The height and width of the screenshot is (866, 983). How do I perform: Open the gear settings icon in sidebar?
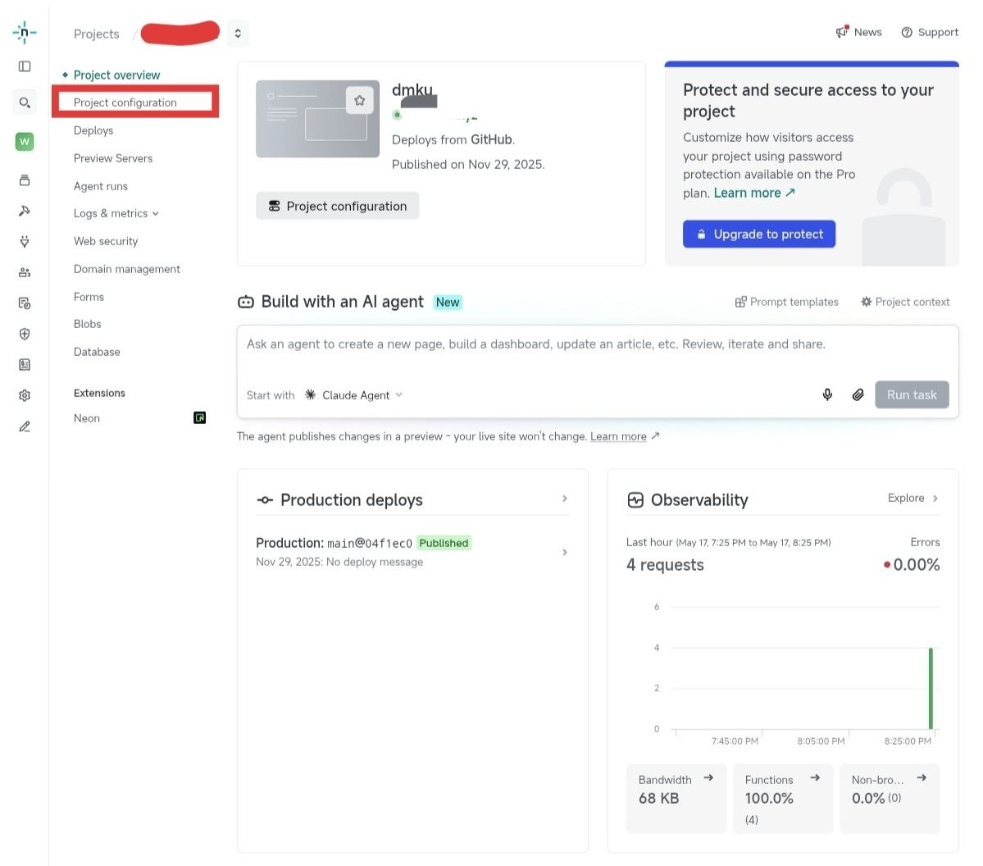[25, 396]
